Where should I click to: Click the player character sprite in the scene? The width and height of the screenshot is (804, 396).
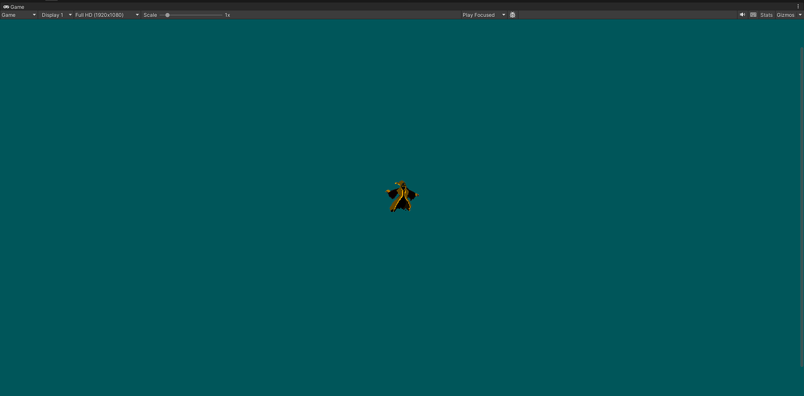[401, 196]
